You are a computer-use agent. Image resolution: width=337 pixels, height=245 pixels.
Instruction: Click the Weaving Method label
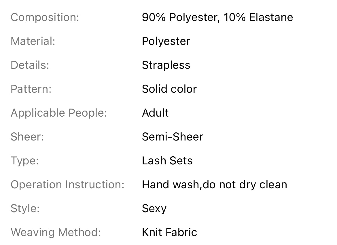(56, 233)
